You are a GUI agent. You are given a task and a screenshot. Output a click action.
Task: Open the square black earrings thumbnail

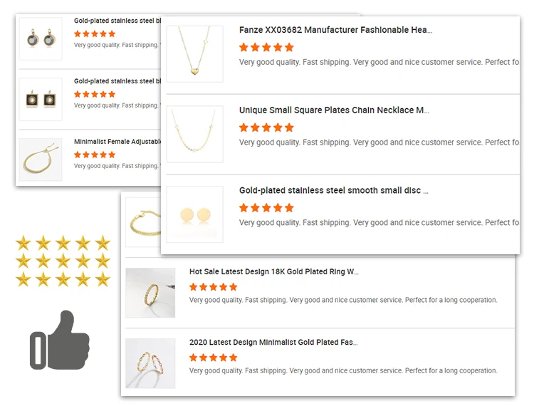(41, 99)
